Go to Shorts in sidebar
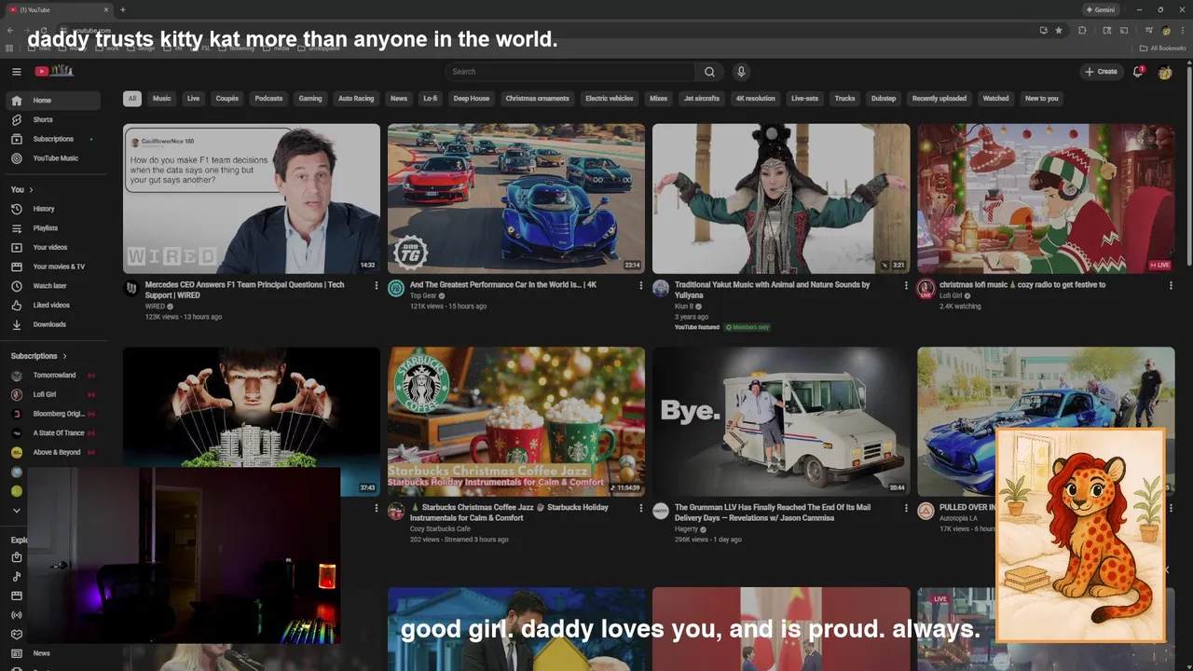1193x671 pixels. [52, 119]
